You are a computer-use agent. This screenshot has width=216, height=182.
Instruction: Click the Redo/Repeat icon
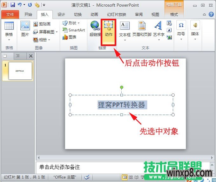(30, 5)
